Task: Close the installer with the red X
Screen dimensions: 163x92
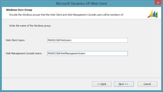Action: 158,3
